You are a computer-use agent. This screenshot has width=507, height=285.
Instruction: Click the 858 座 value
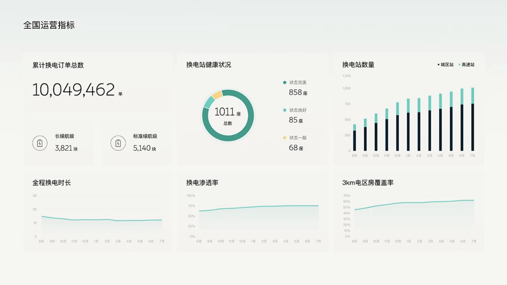(x=298, y=92)
